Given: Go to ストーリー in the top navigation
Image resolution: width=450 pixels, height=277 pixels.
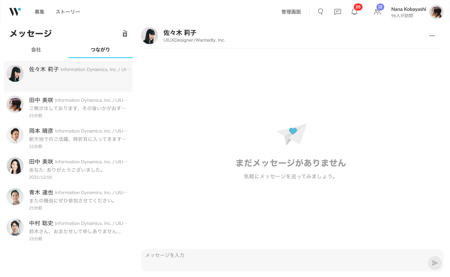Looking at the screenshot, I should 68,12.
